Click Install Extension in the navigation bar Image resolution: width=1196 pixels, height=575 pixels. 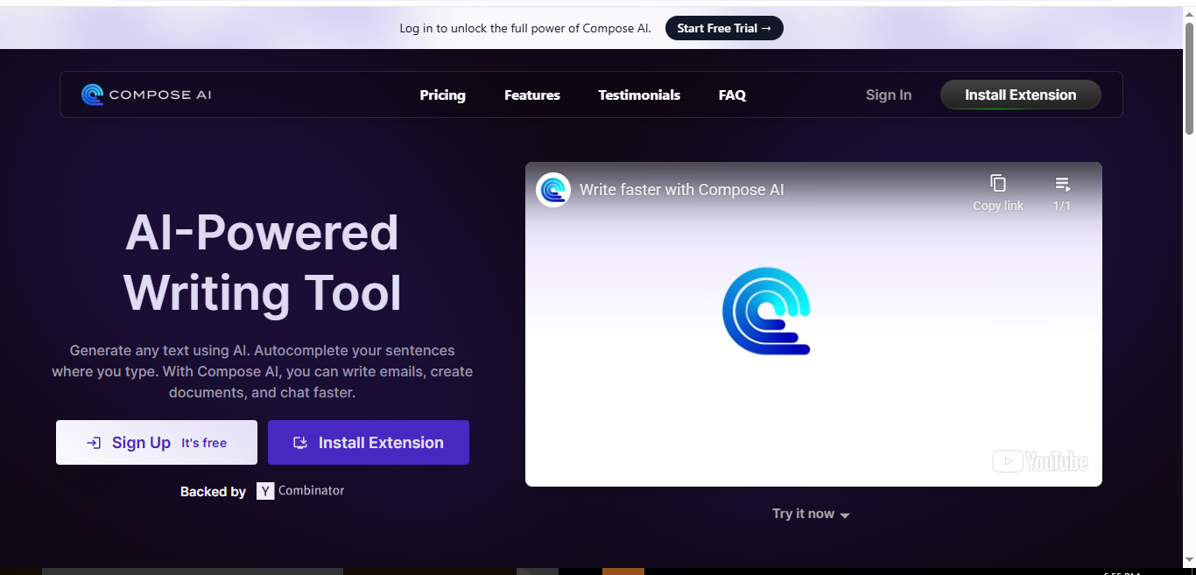(x=1020, y=95)
